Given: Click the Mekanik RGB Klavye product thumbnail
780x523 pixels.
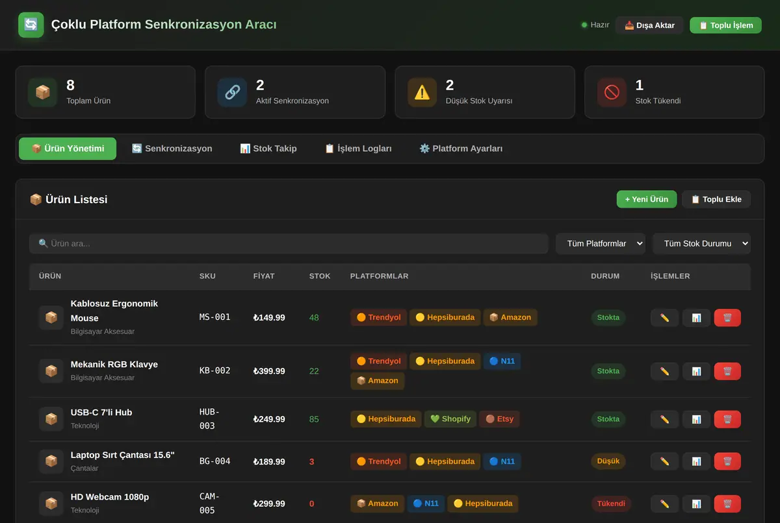Looking at the screenshot, I should 51,371.
